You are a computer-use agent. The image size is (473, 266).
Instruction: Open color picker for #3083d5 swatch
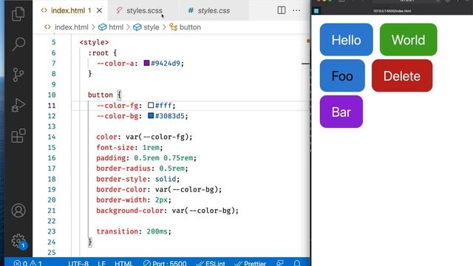pos(151,115)
